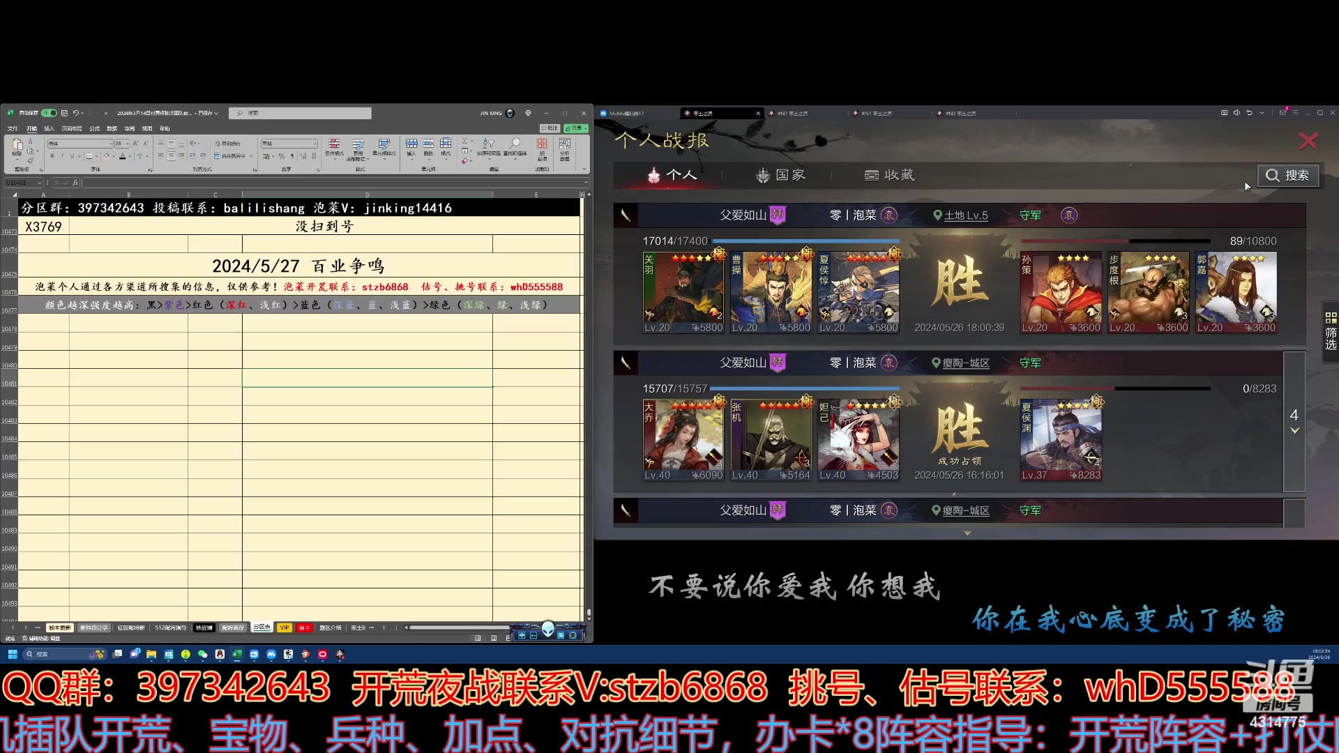Close the 个人战报 panel with red X
1339x753 pixels.
coord(1308,141)
